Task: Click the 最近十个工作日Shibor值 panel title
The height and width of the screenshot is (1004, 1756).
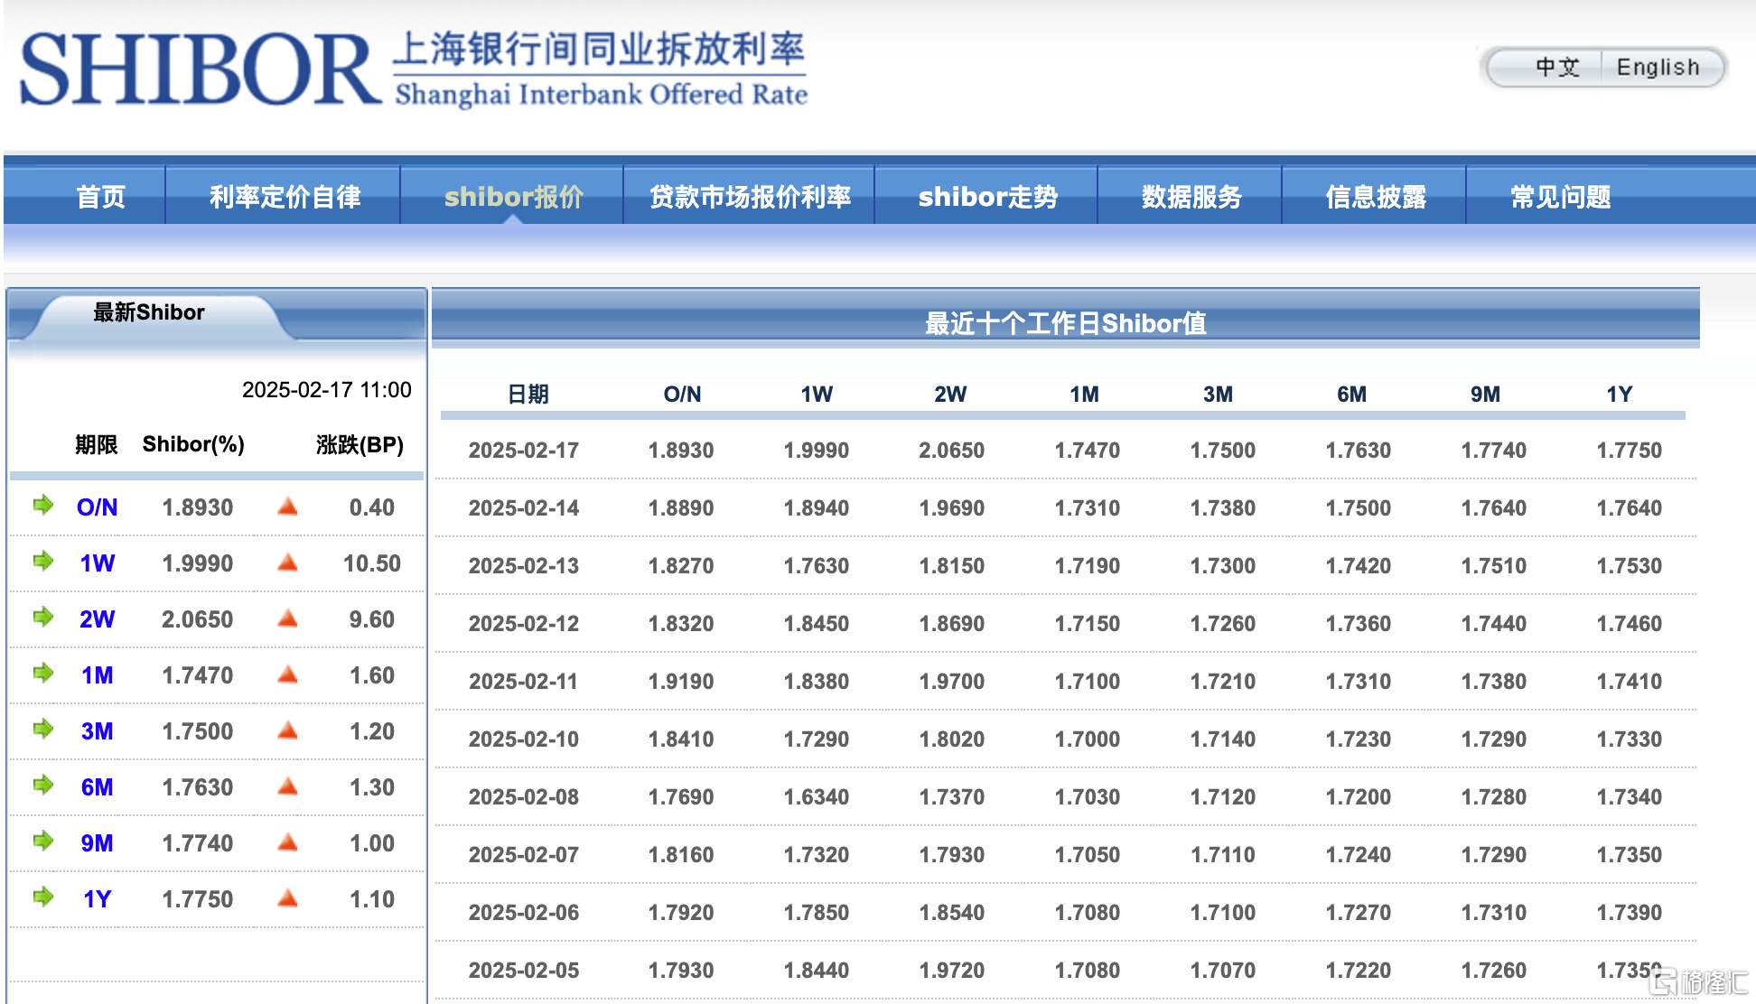Action: [1066, 323]
